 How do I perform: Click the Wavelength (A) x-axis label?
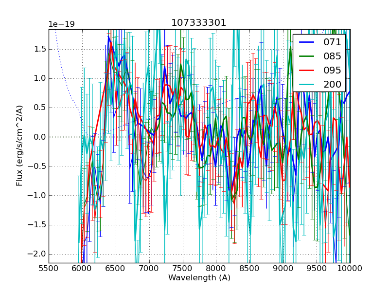pyautogui.click(x=199, y=278)
